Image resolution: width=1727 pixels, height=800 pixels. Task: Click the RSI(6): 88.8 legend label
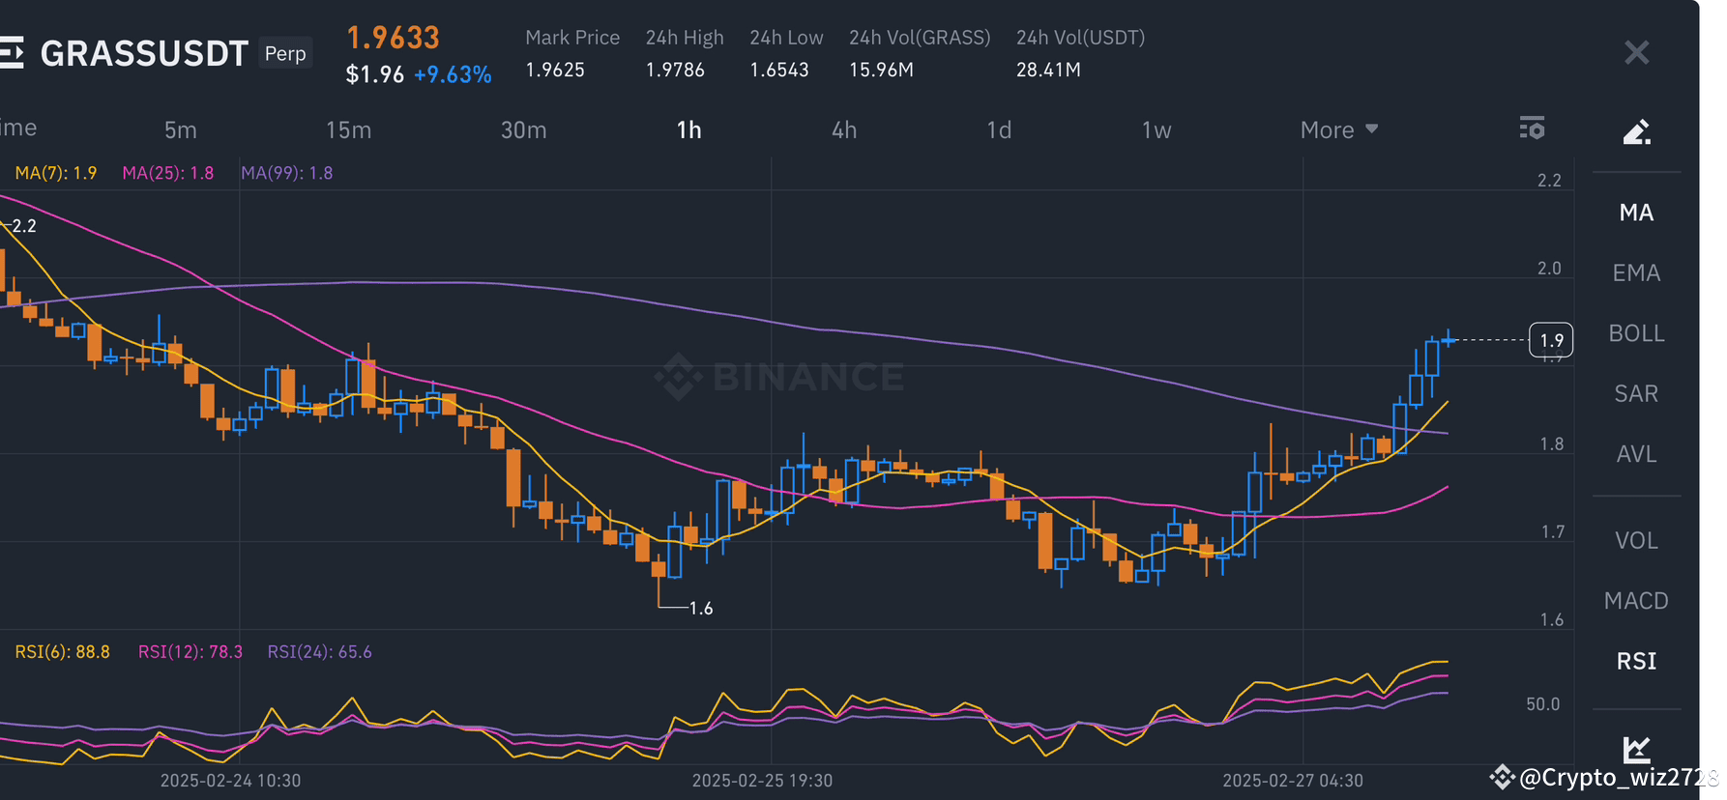pyautogui.click(x=63, y=652)
